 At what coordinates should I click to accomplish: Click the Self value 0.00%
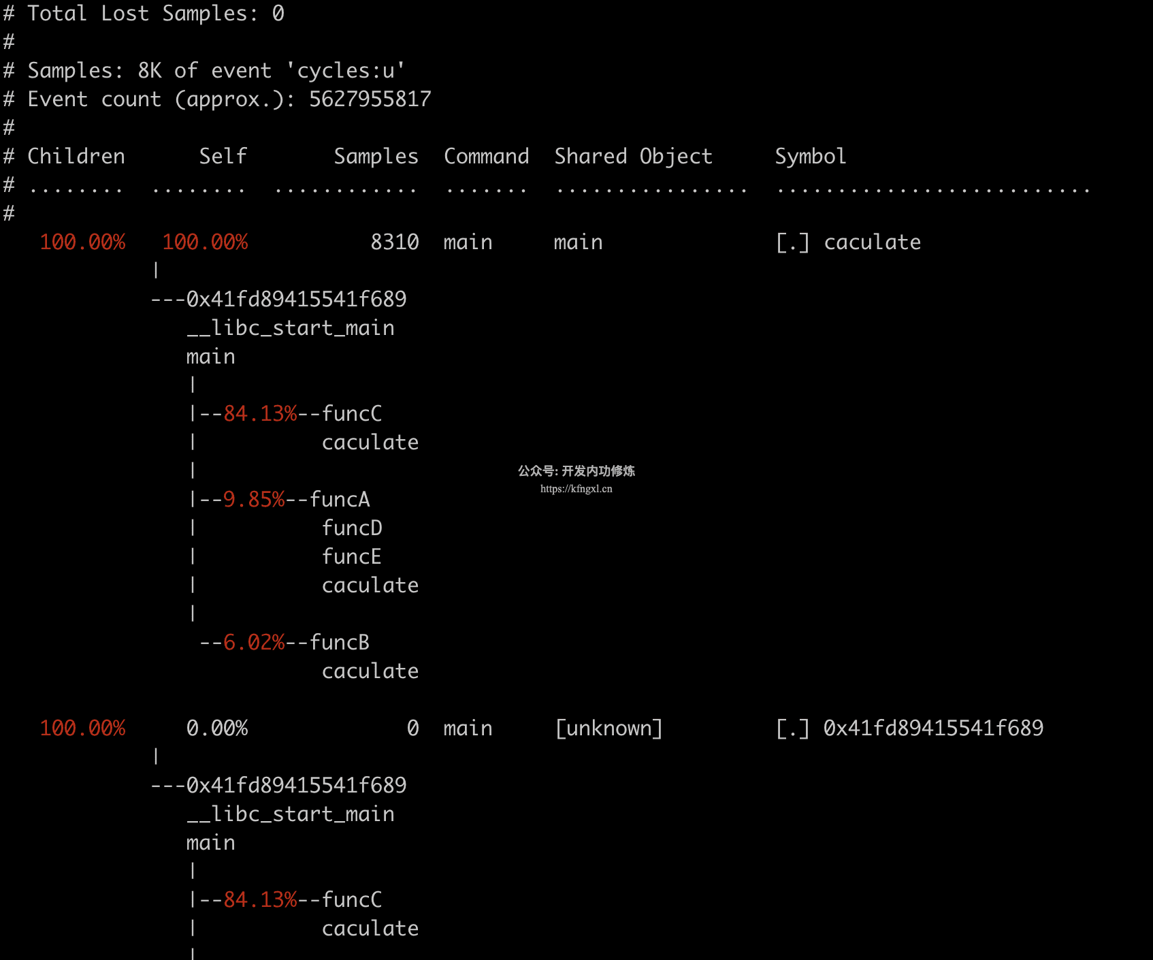point(217,728)
